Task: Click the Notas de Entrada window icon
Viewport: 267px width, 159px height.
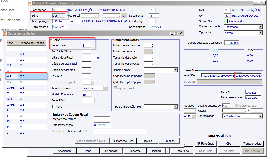Action: click(30, 3)
